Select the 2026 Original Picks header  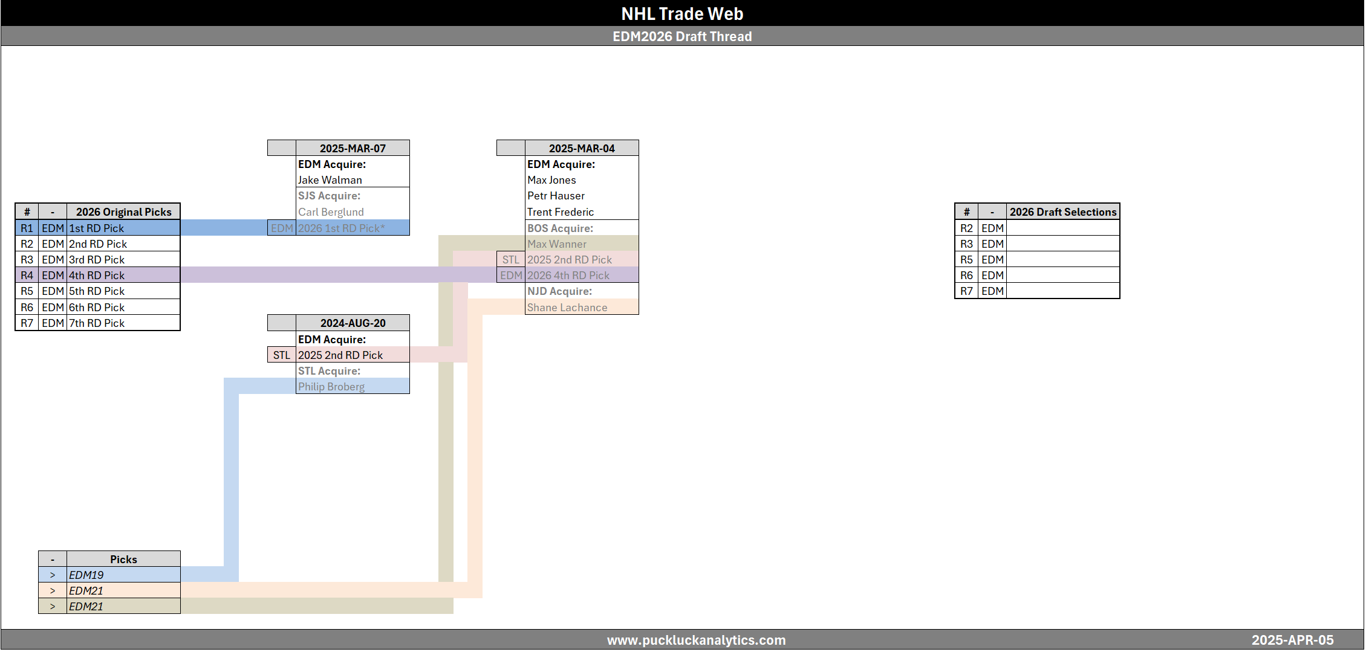pyautogui.click(x=123, y=212)
